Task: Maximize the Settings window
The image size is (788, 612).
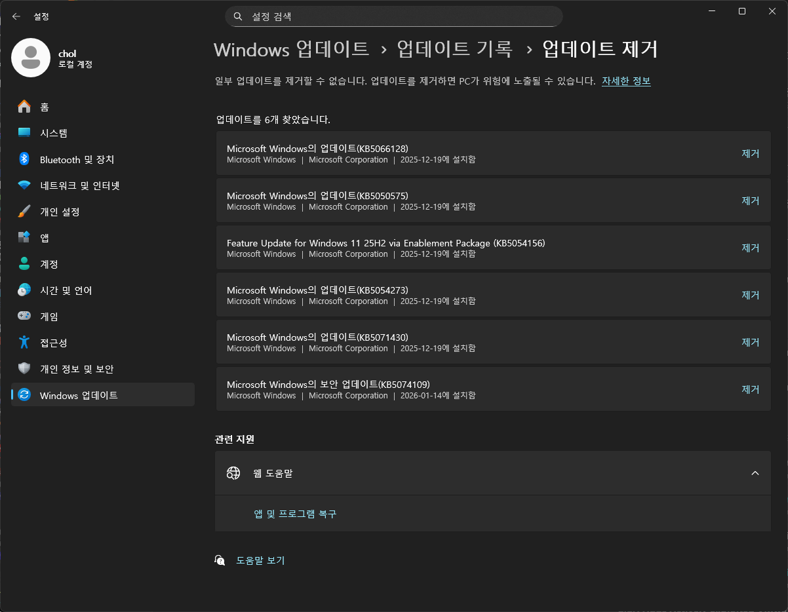Action: (x=742, y=11)
